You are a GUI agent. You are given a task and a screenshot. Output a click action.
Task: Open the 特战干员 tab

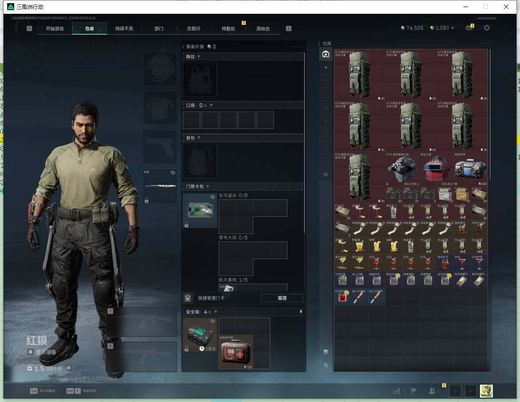124,28
